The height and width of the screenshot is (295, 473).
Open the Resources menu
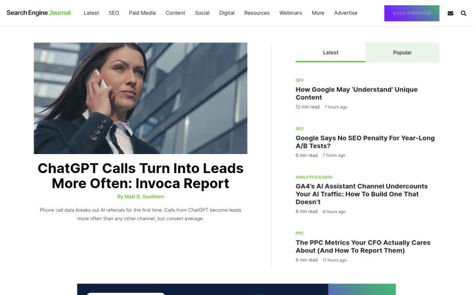click(257, 13)
